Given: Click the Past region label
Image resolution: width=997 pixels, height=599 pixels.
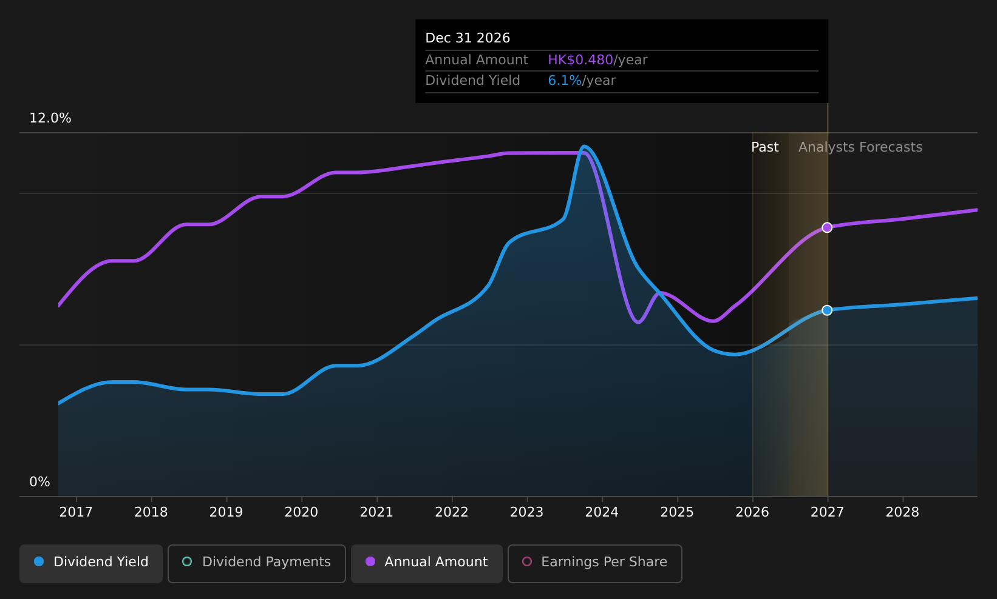Looking at the screenshot, I should tap(765, 147).
